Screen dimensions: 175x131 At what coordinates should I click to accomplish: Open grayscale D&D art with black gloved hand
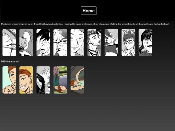point(43,80)
